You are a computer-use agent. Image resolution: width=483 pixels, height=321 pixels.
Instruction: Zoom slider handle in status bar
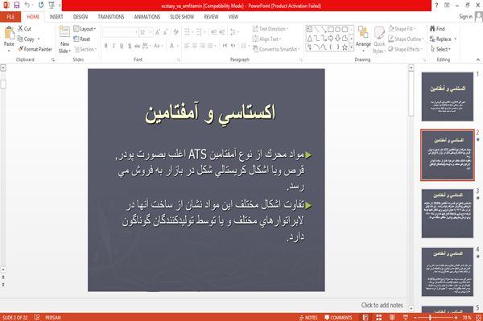pyautogui.click(x=430, y=317)
